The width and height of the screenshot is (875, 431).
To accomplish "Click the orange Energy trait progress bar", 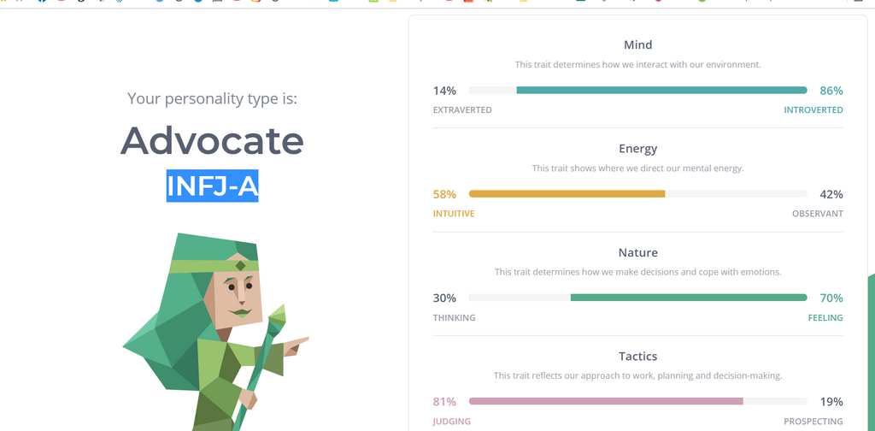I will (637, 194).
